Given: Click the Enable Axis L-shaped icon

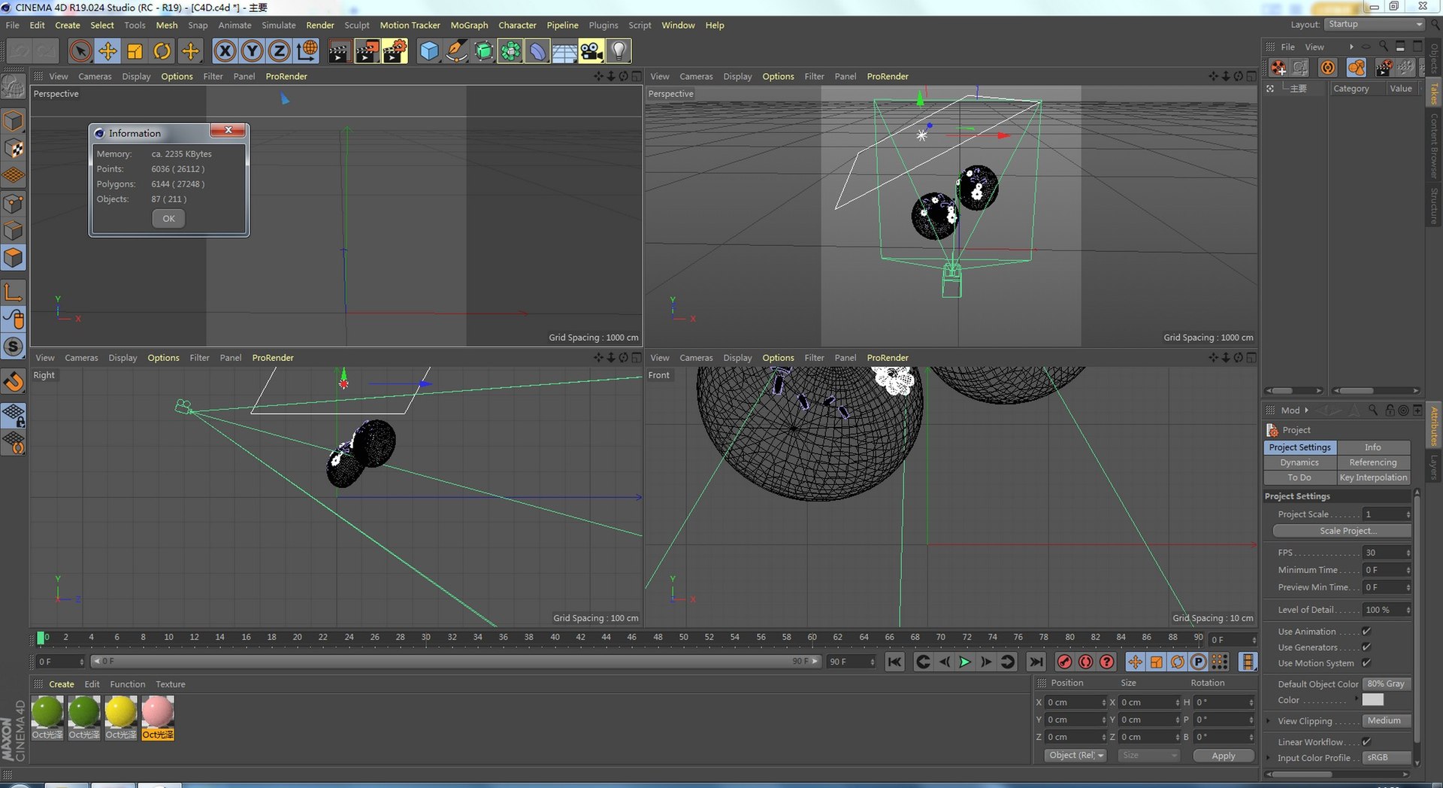Looking at the screenshot, I should pos(14,292).
